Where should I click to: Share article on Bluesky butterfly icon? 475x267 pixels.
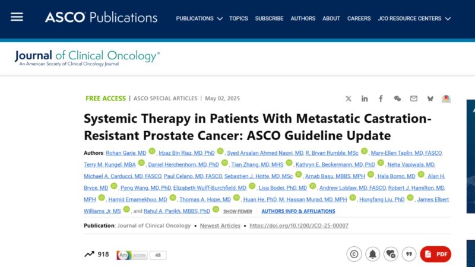430,98
